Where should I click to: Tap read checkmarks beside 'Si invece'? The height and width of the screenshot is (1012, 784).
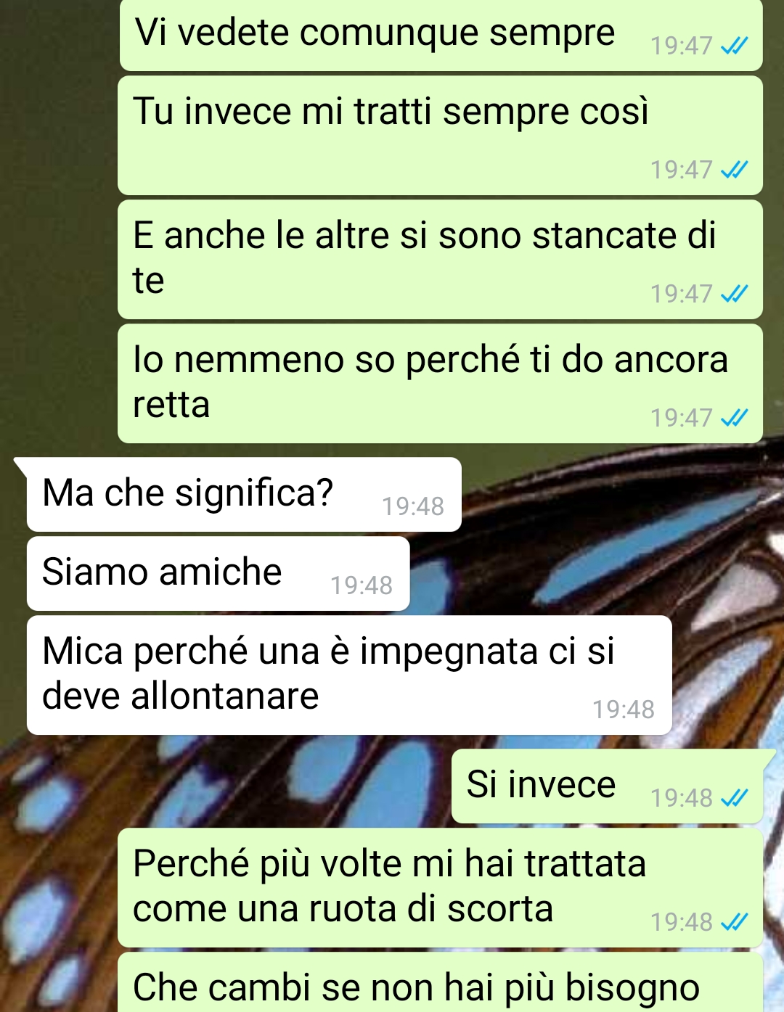[x=734, y=799]
